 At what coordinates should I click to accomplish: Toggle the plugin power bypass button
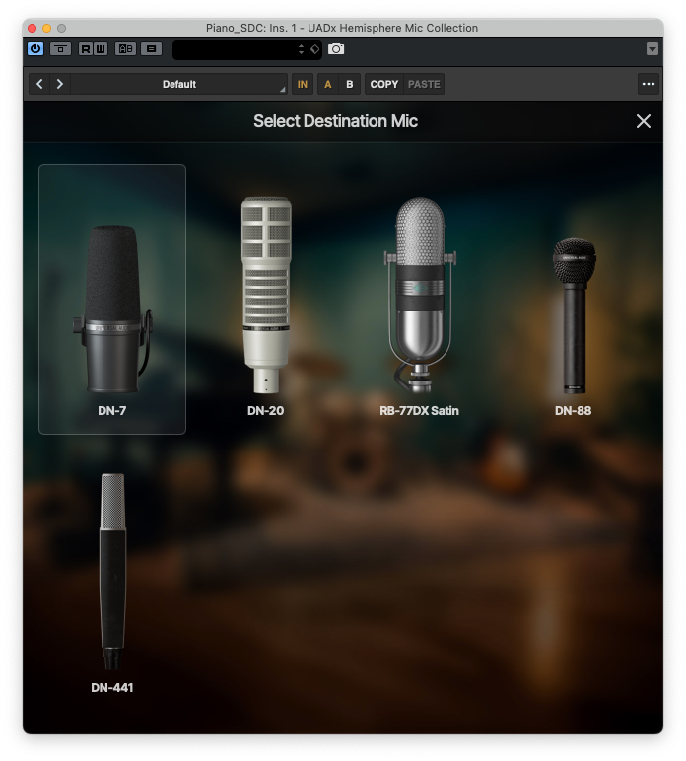click(35, 48)
